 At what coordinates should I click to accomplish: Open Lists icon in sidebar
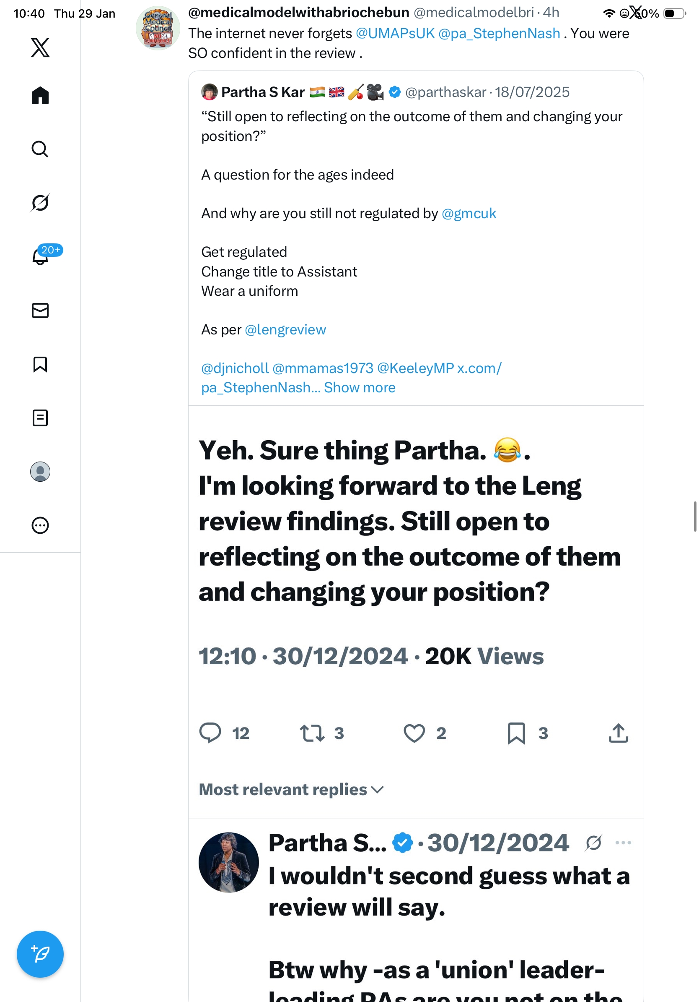(x=40, y=417)
